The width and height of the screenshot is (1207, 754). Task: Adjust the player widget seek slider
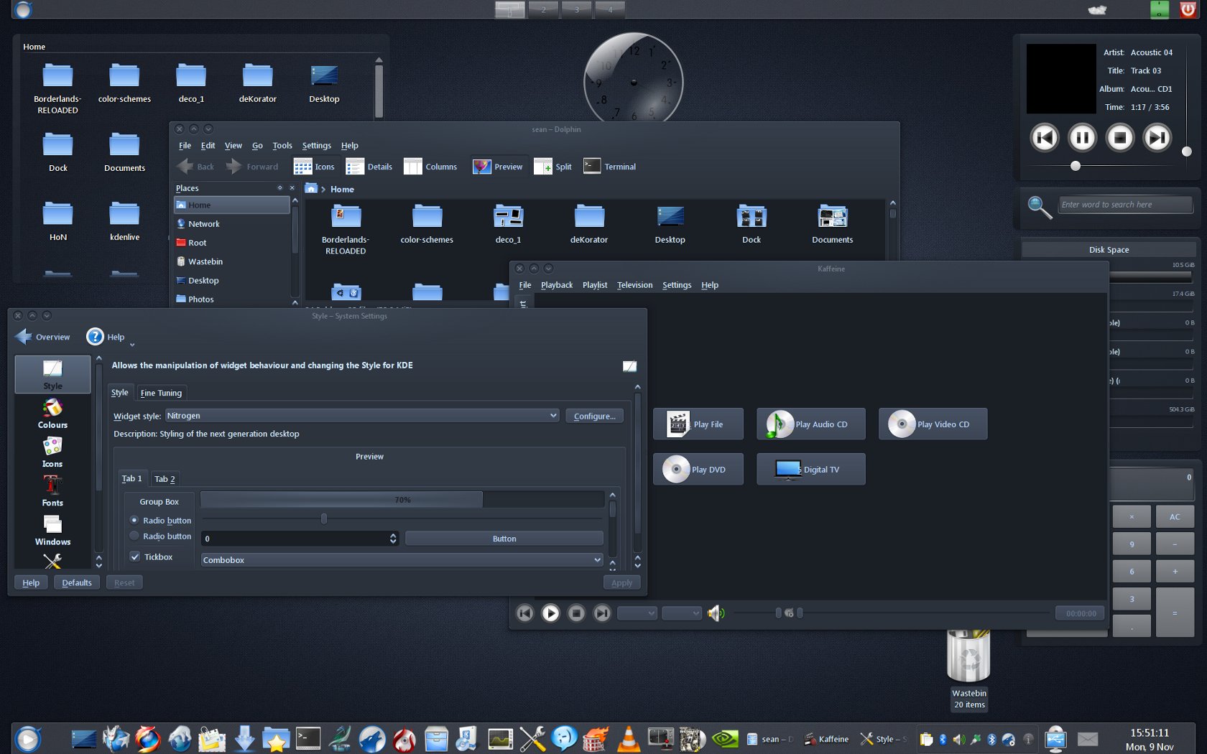point(1076,166)
